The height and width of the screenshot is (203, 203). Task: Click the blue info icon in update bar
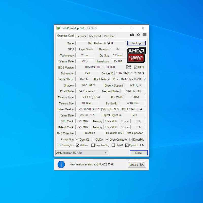pyautogui.click(x=61, y=164)
